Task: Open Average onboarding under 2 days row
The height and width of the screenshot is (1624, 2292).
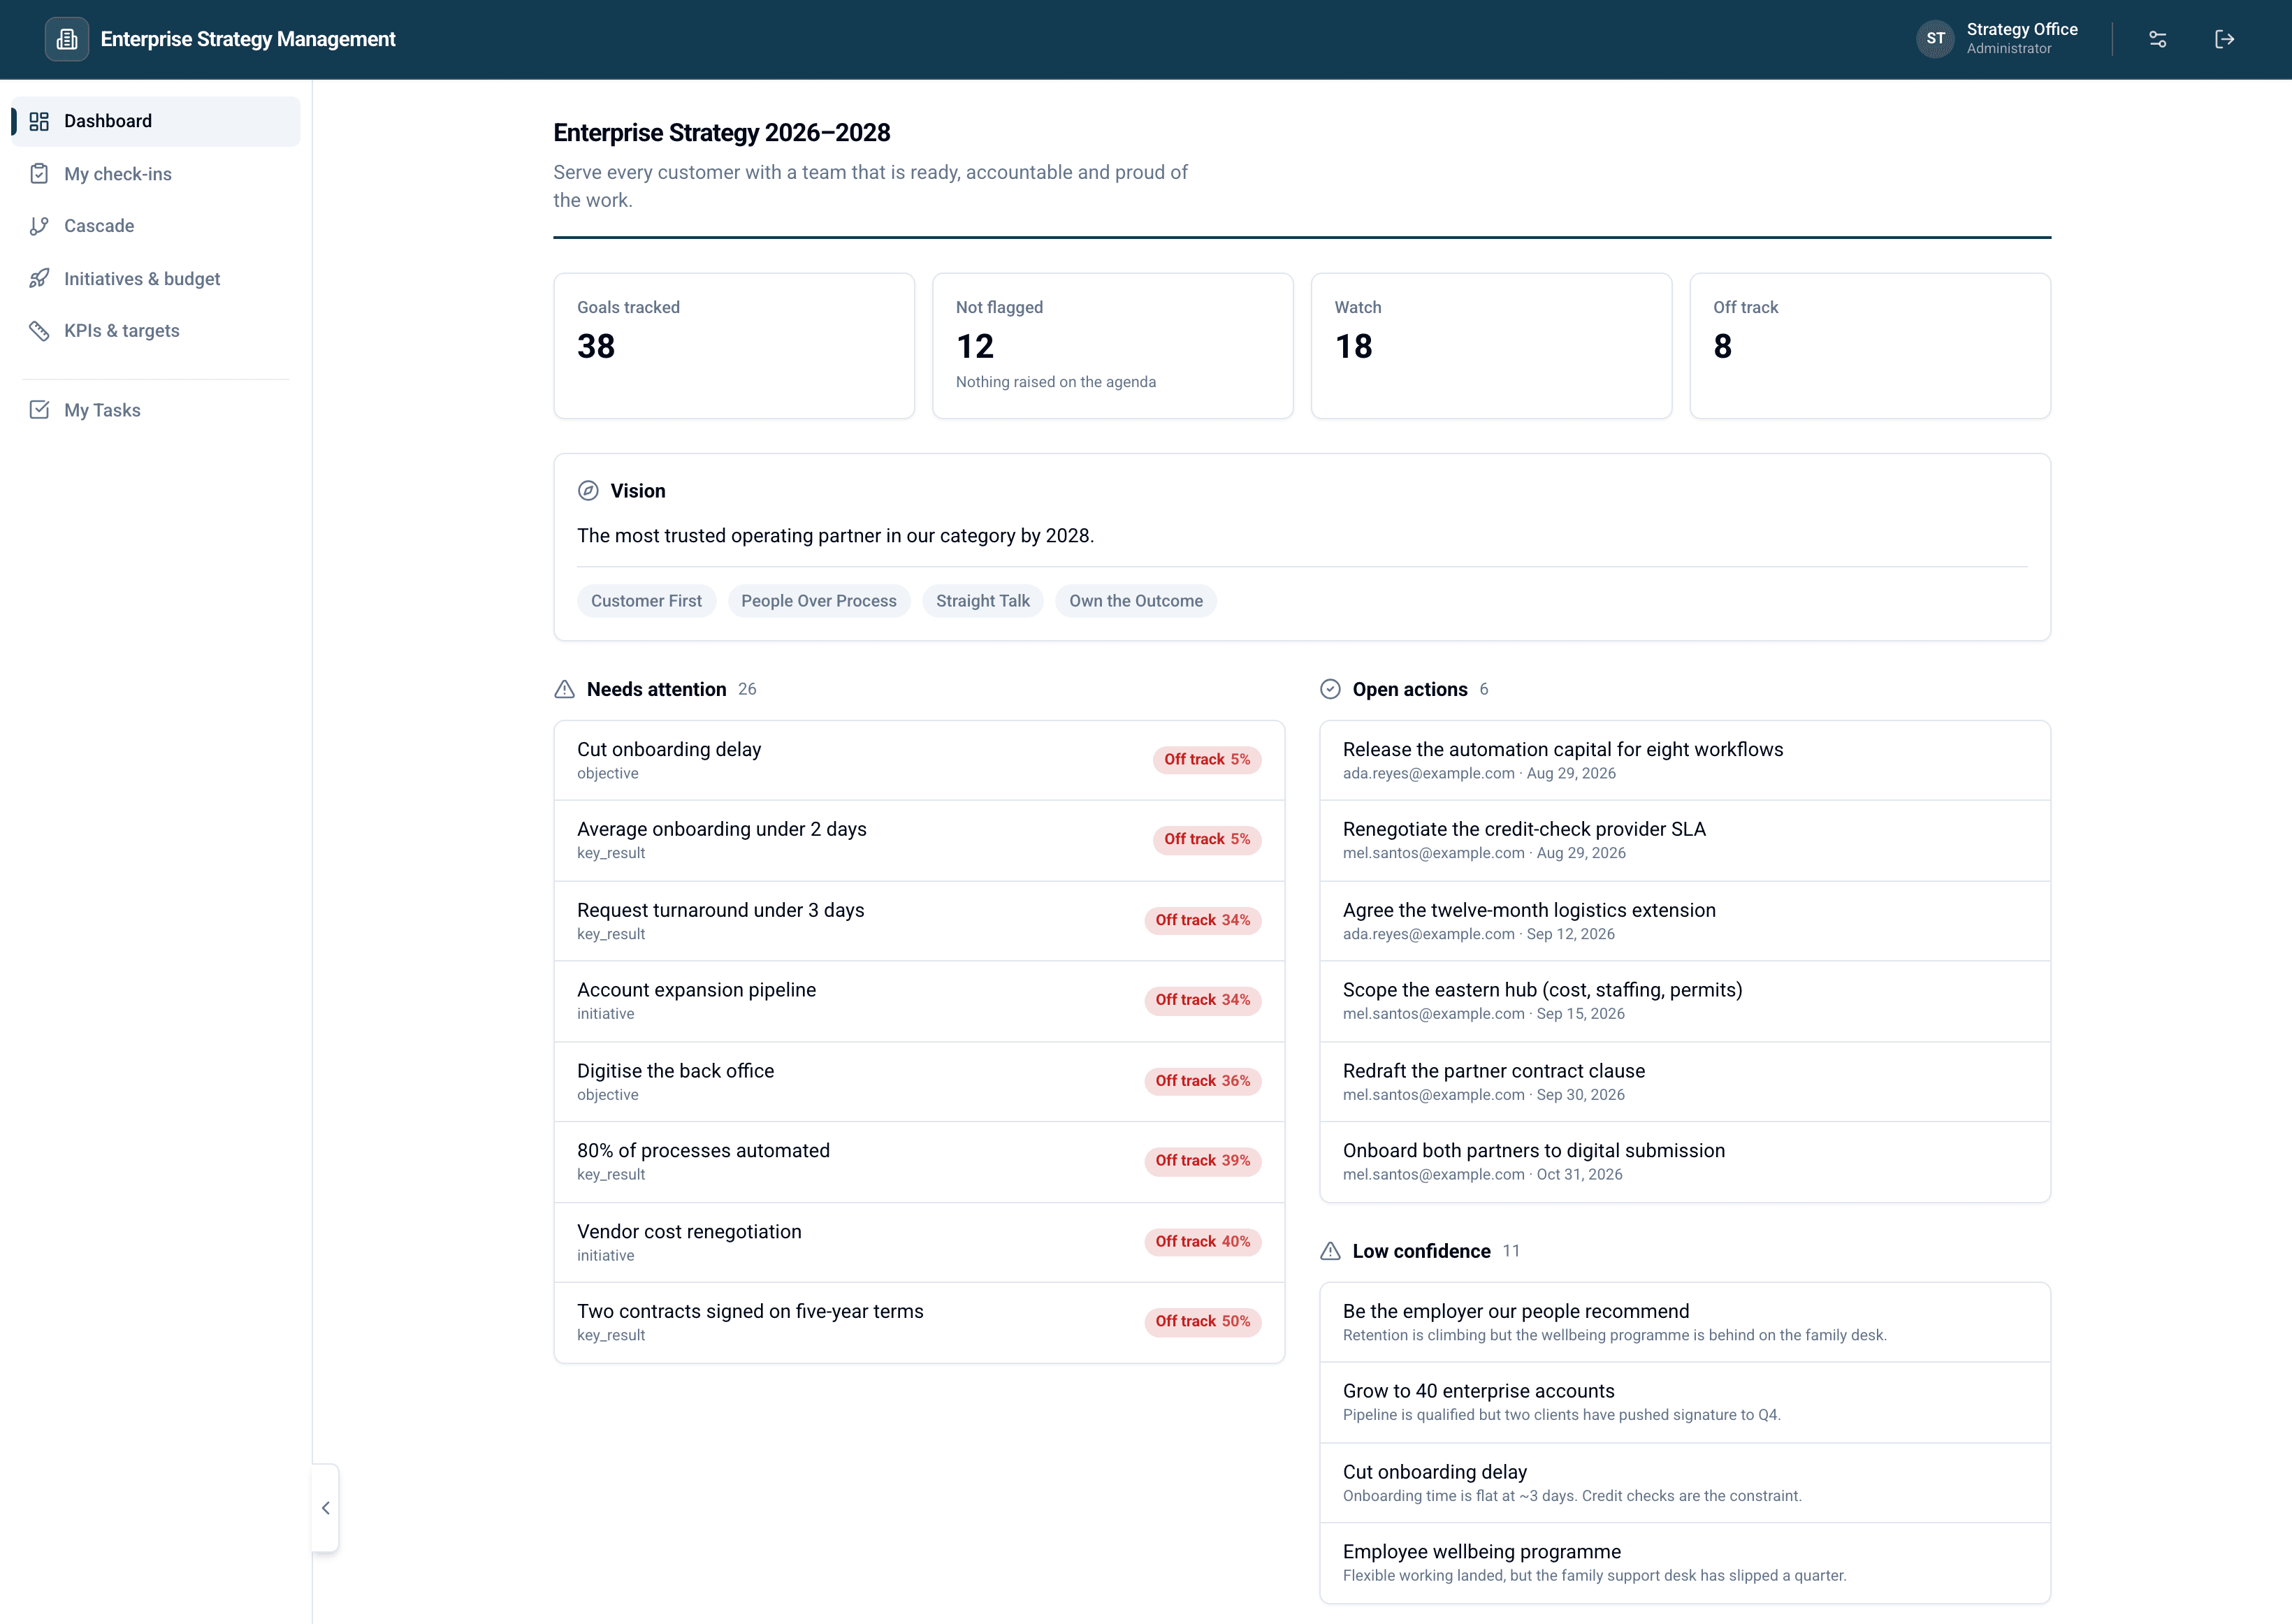Action: [x=919, y=840]
